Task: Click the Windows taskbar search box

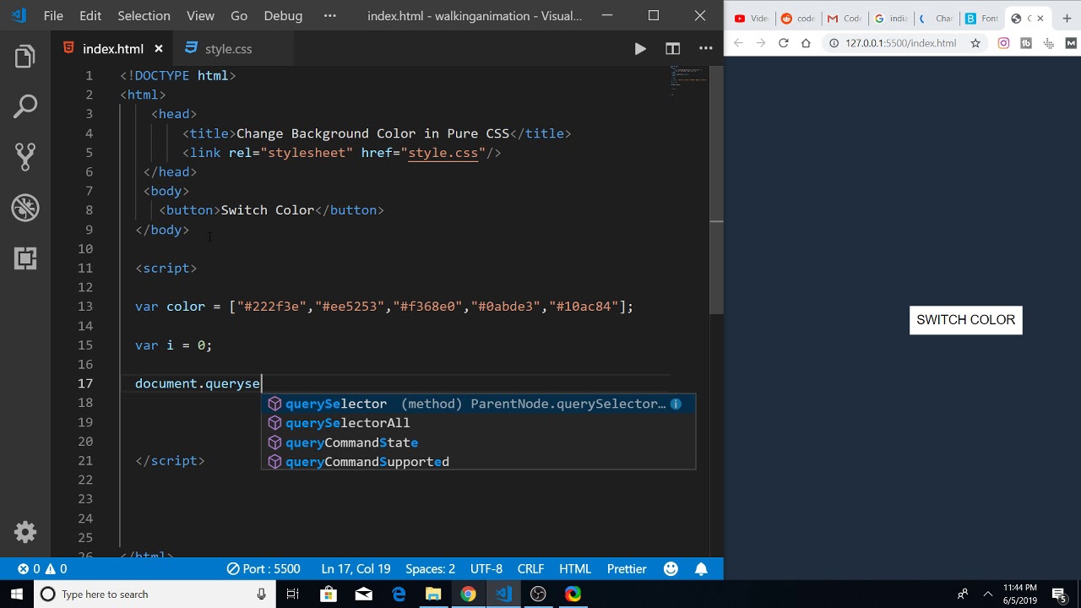Action: (x=152, y=594)
